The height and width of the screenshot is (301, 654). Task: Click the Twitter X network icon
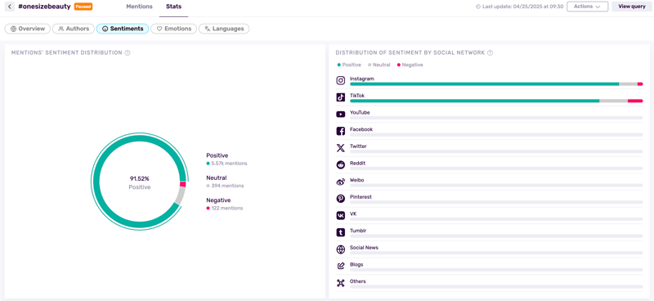point(341,148)
